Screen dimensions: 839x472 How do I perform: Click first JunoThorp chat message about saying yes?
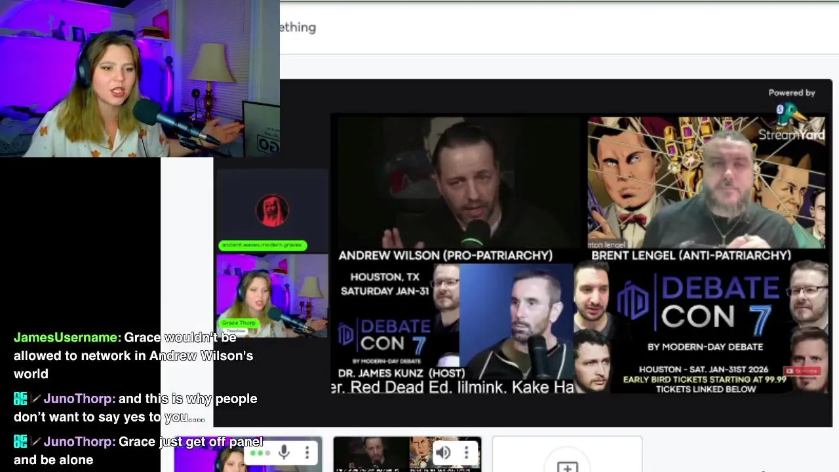click(136, 408)
